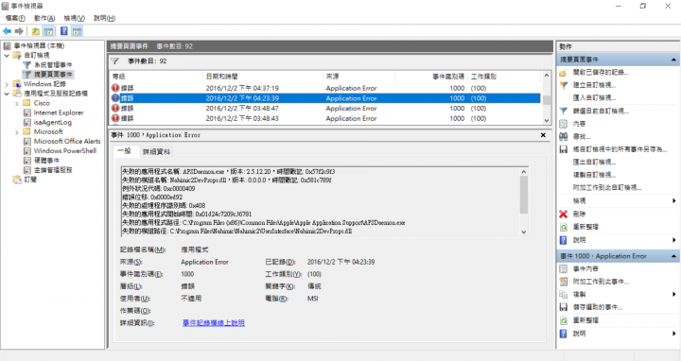This screenshot has height=361, width=681.
Task: Click the show/hide action pane toolbar icon
Action: point(78,31)
